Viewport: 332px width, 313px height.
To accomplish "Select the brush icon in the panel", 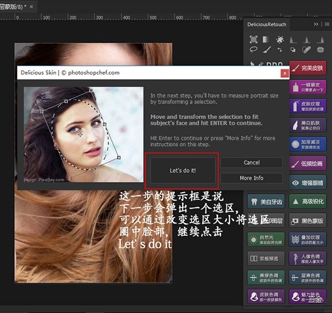I will 267,50.
